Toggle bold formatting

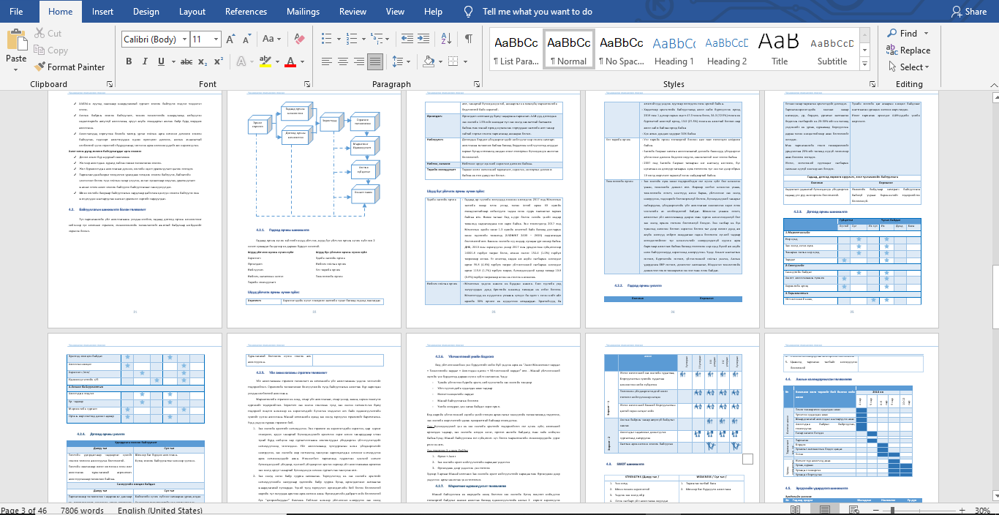129,61
